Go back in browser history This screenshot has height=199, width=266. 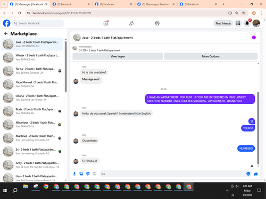[5, 13]
